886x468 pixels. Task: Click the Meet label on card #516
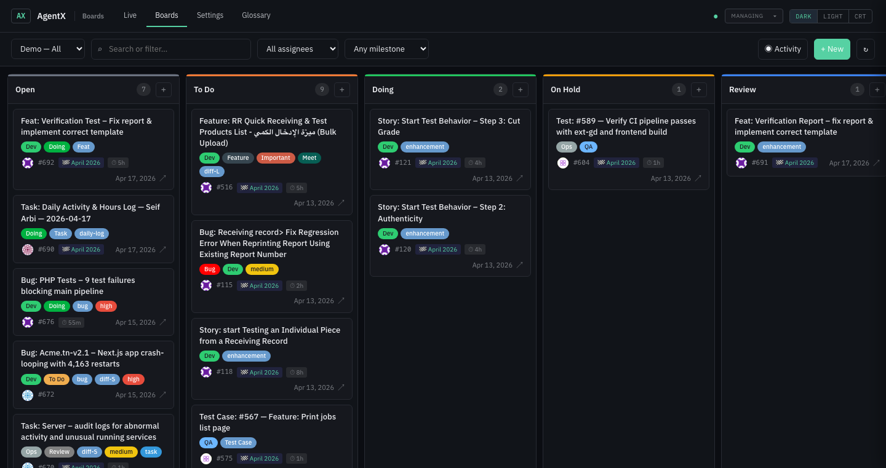[309, 158]
